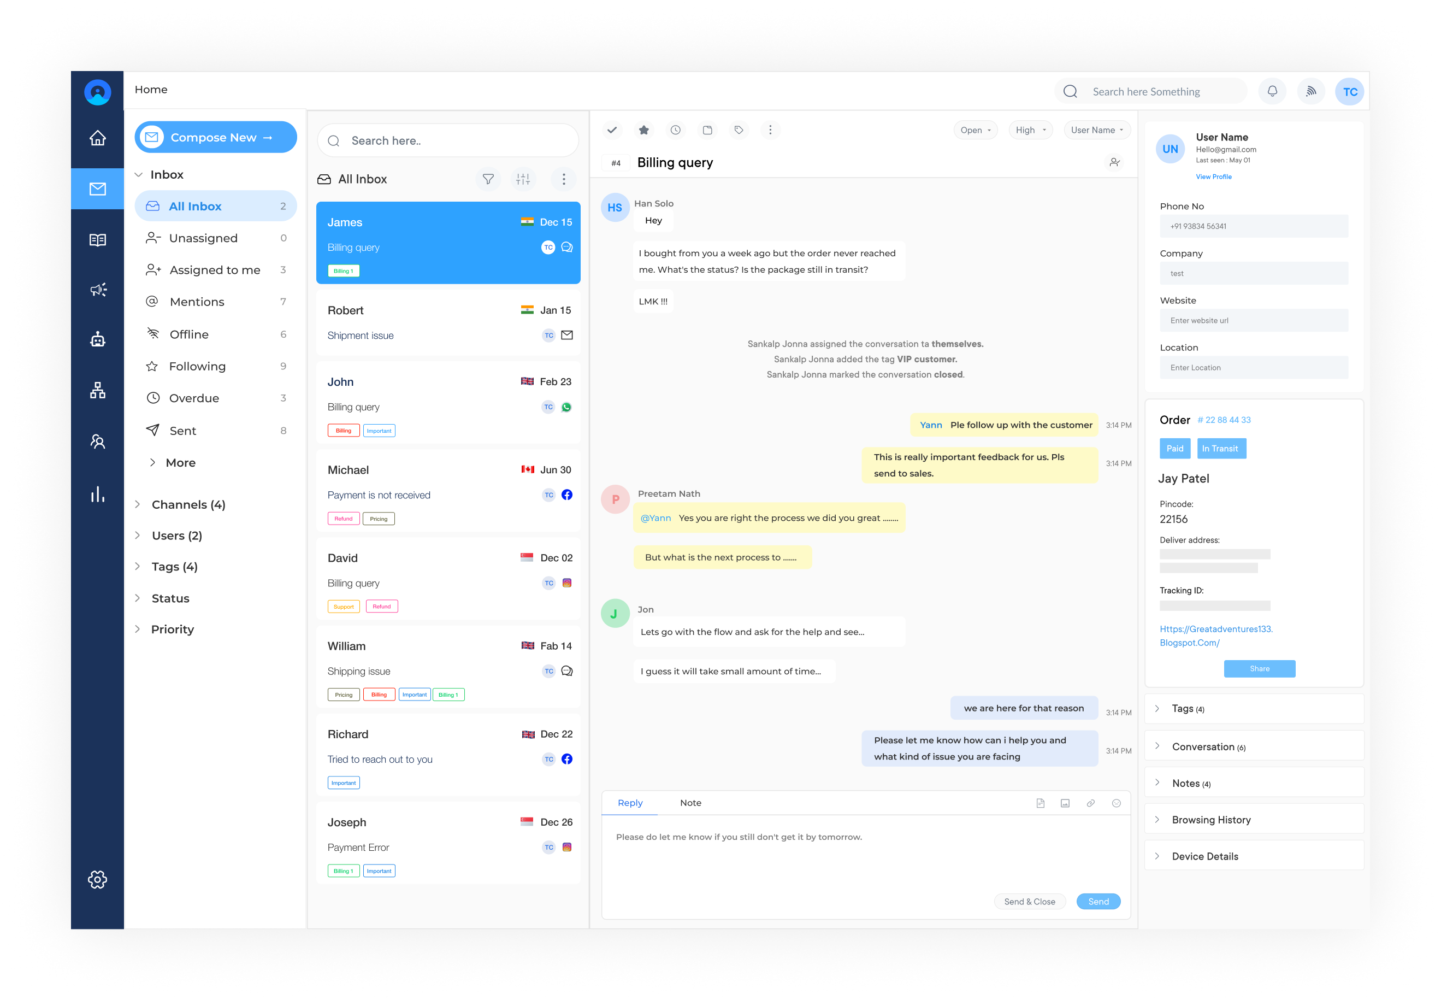Click the overflow menu icon in All Inbox
The height and width of the screenshot is (1000, 1441).
click(x=564, y=179)
